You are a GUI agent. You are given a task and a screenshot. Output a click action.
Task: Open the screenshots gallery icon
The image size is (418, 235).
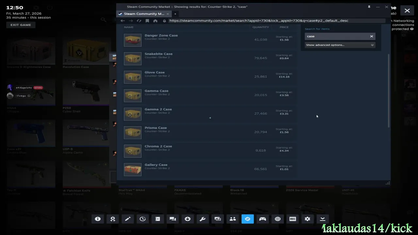tap(217, 219)
